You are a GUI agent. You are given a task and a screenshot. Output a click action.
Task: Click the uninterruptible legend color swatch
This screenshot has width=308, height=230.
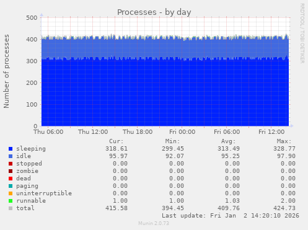(11, 193)
